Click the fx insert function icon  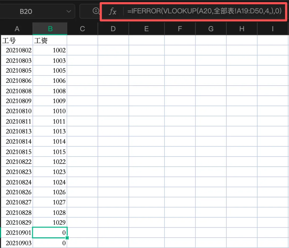[112, 11]
